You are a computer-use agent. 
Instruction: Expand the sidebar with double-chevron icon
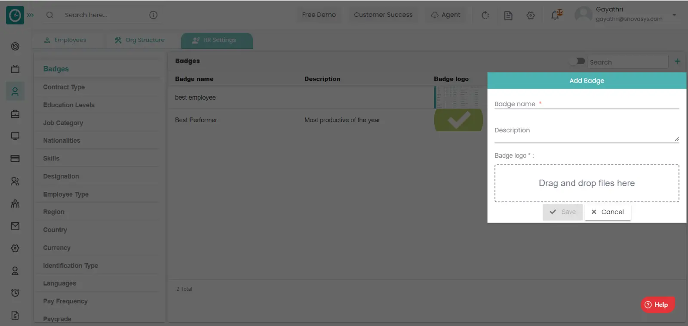click(x=30, y=15)
